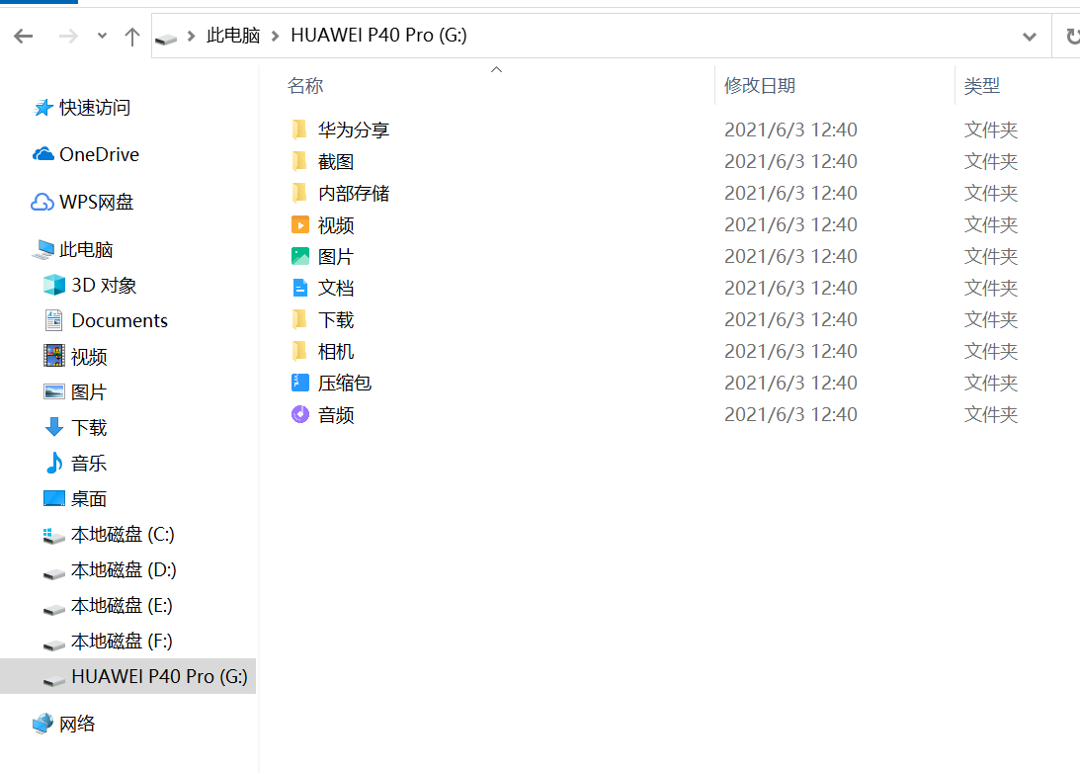
Task: Open 图片 in the navigation pane
Action: [89, 392]
